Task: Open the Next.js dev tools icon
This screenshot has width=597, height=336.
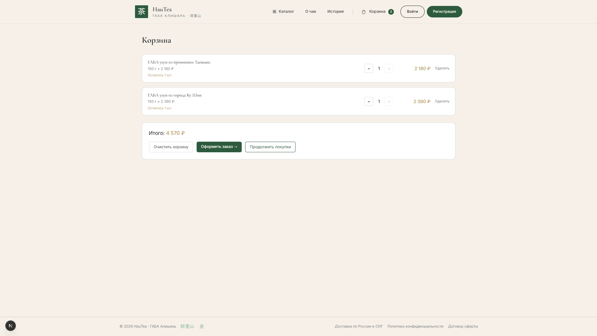Action: pyautogui.click(x=11, y=326)
